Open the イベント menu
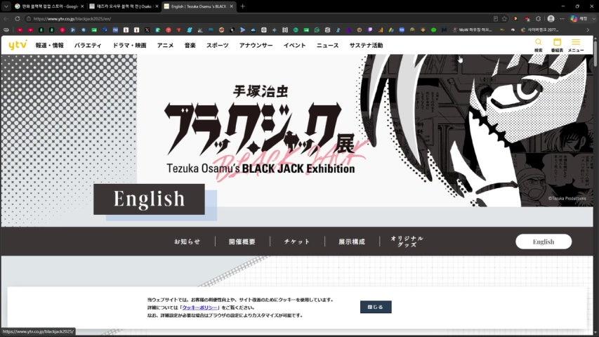The width and height of the screenshot is (599, 337). click(x=294, y=45)
